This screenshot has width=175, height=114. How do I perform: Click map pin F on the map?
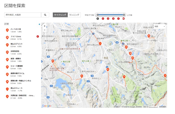tap(124, 77)
